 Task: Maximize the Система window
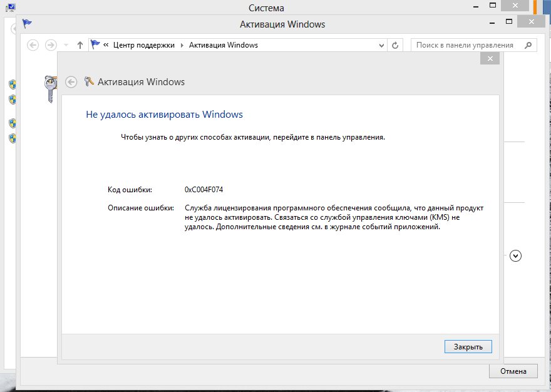pos(493,6)
